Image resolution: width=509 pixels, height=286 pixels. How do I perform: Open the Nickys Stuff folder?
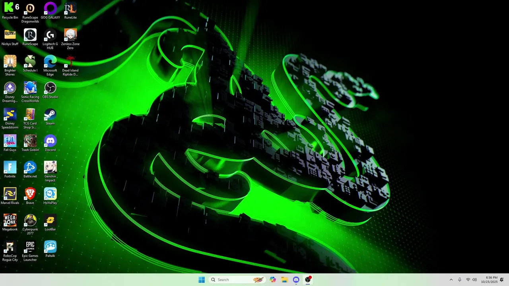tap(10, 37)
